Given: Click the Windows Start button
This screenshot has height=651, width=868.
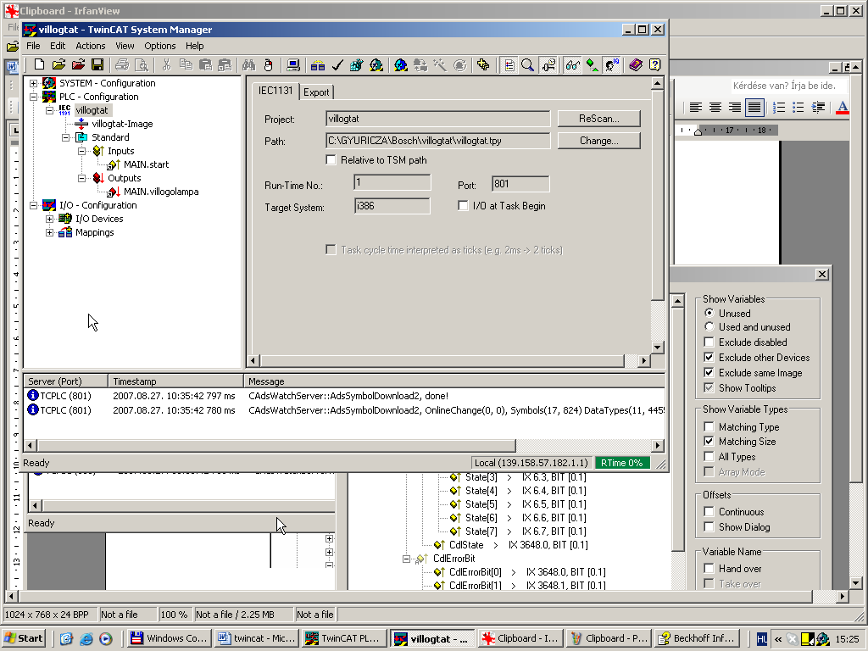Looking at the screenshot, I should (x=24, y=638).
